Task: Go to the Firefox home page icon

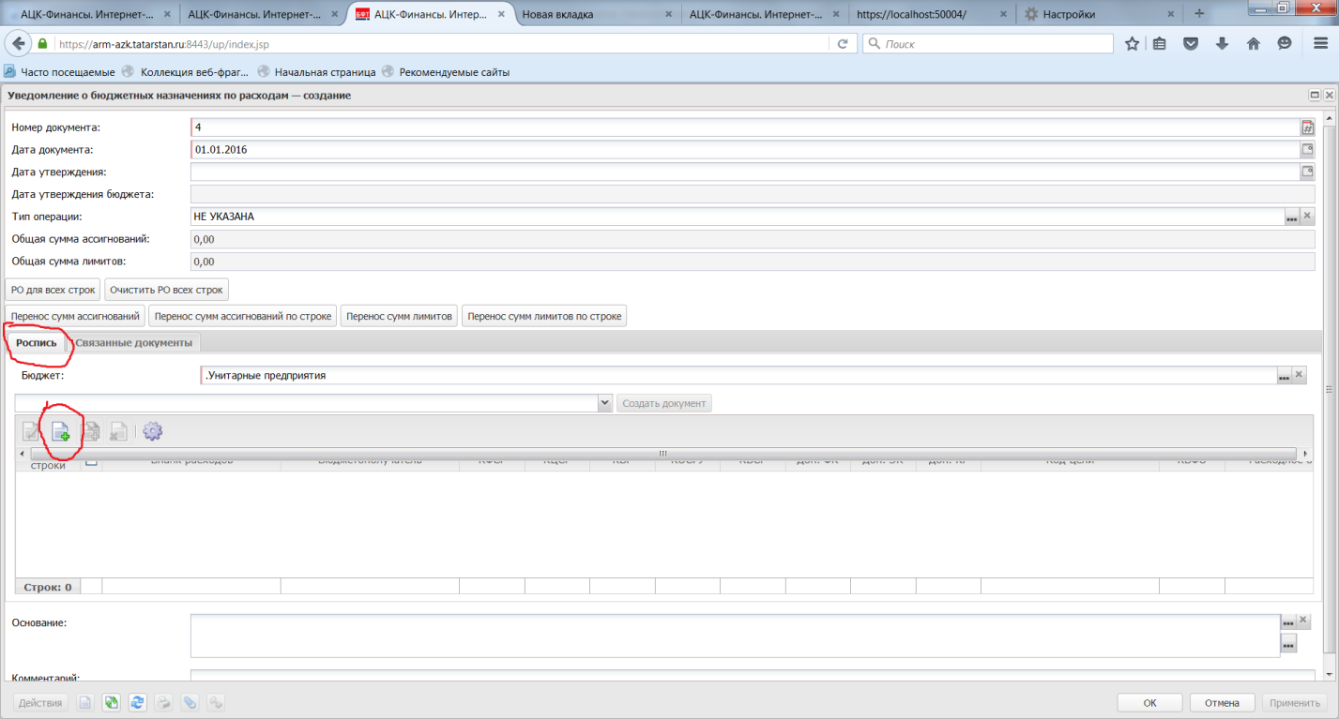Action: [x=1253, y=44]
